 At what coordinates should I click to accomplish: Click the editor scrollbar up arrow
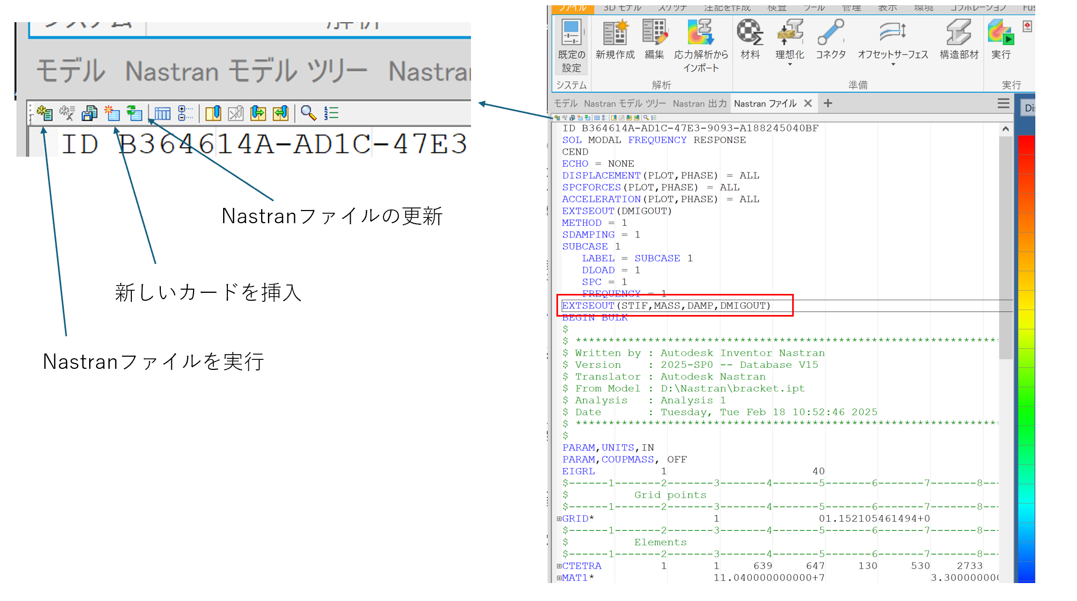coord(1006,129)
